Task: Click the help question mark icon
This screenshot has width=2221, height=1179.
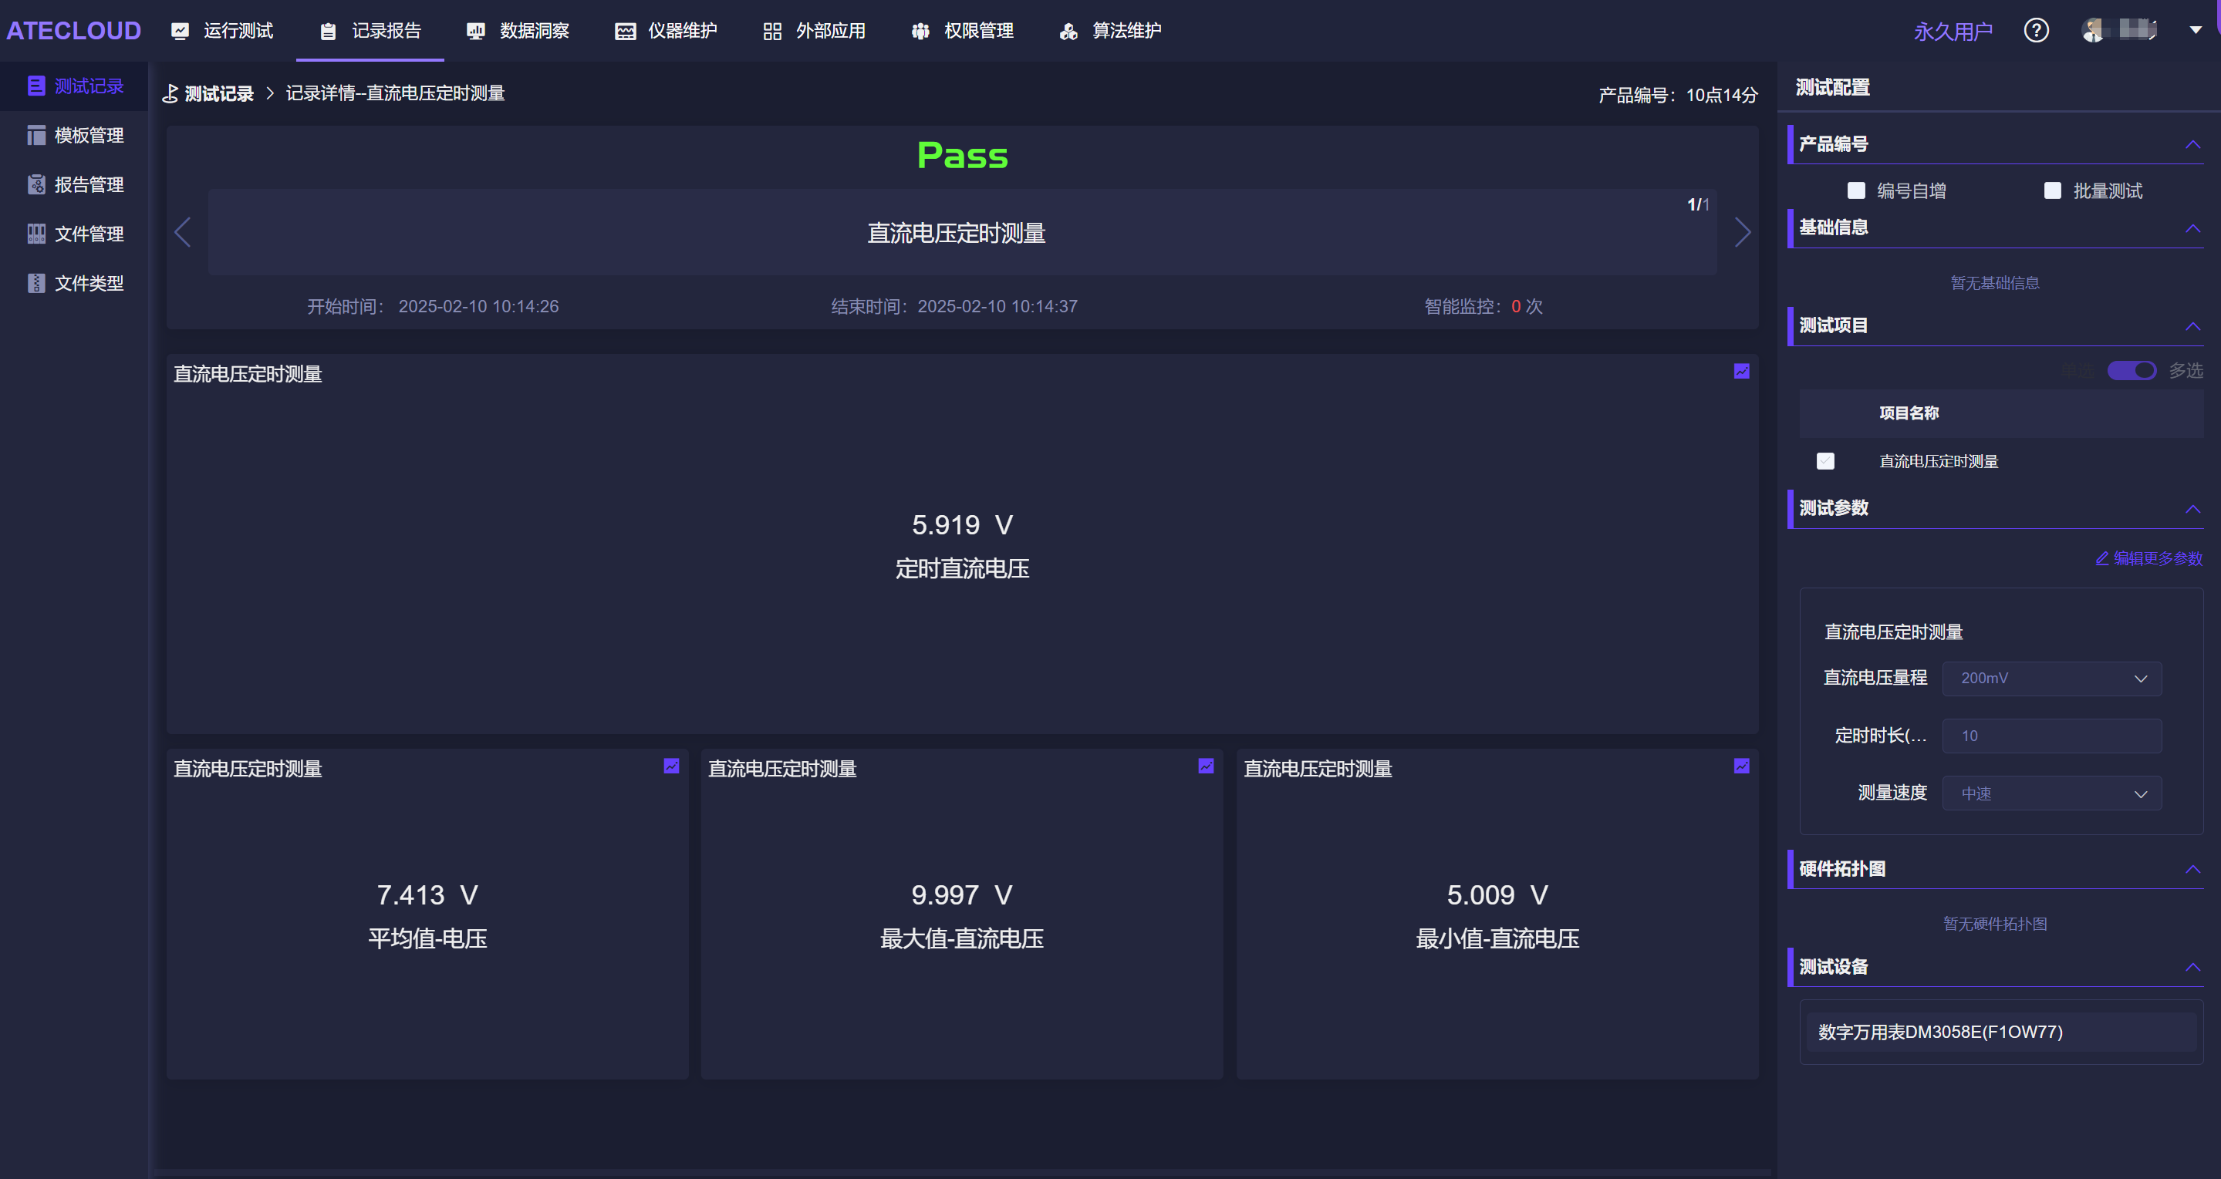Action: tap(2036, 31)
